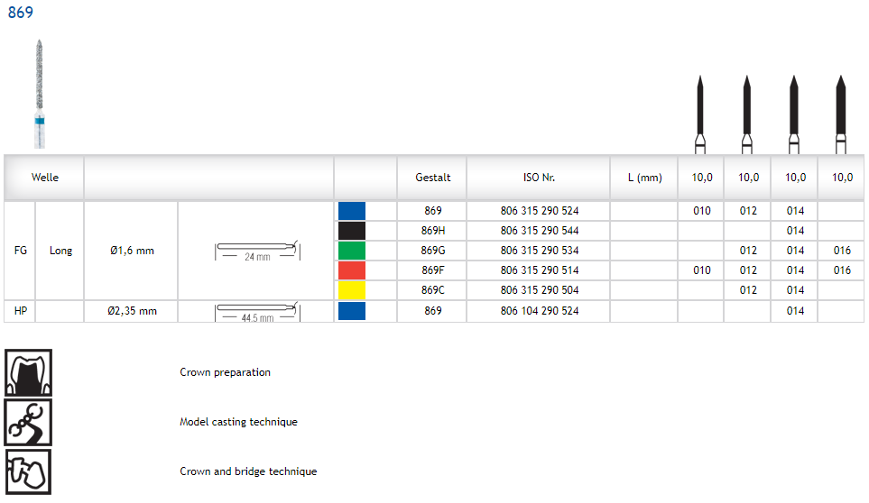Click ISO number 806 104 290 524

[x=540, y=311]
